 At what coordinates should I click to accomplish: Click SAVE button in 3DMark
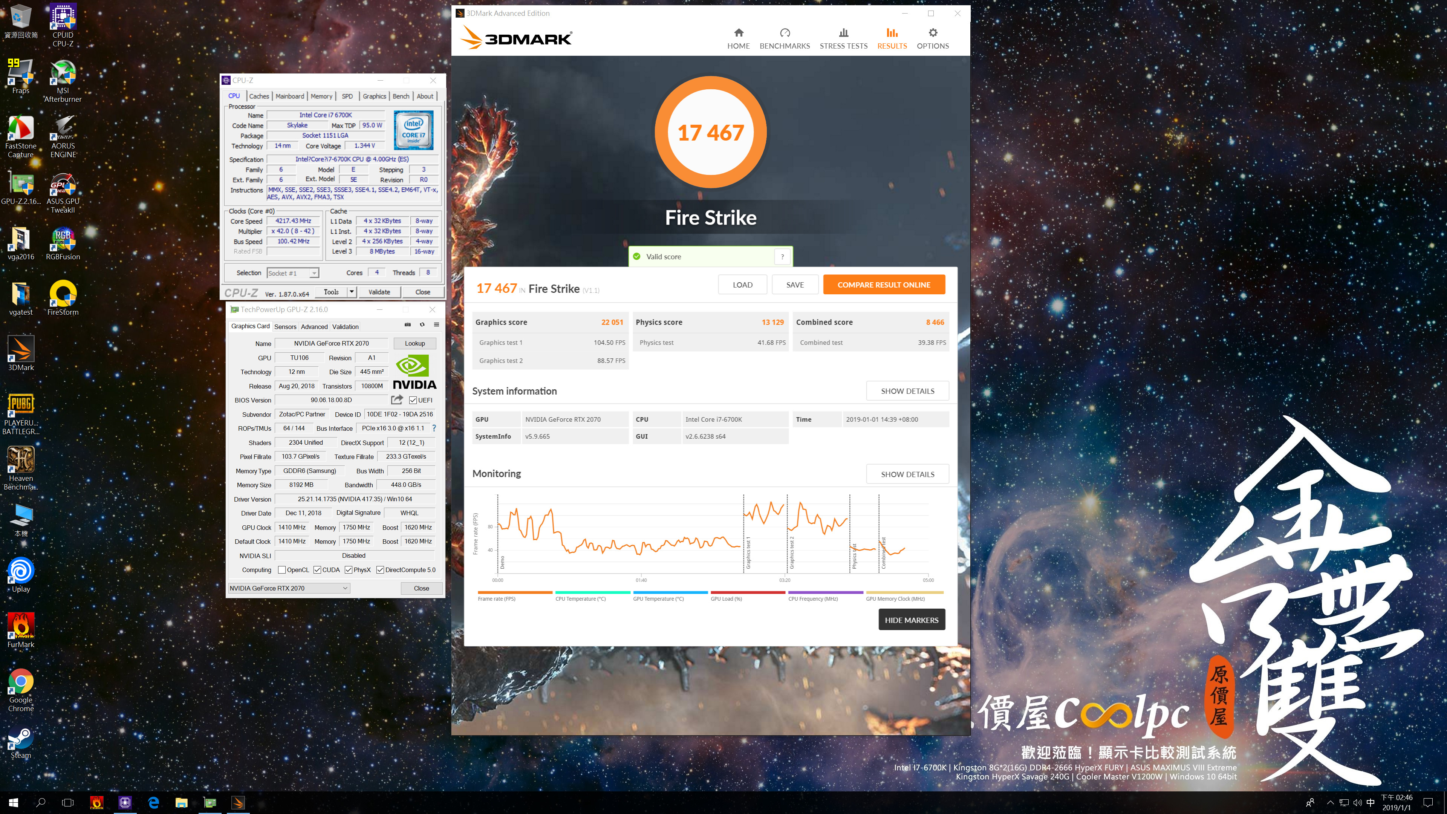[795, 285]
